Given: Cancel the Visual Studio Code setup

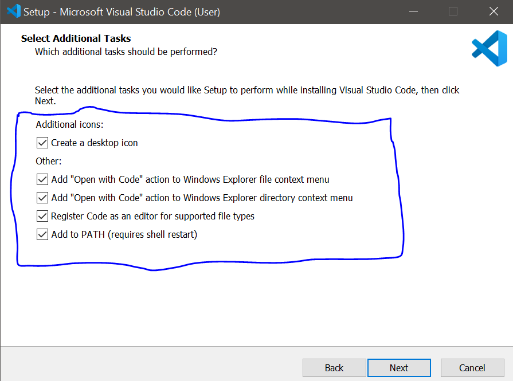Looking at the screenshot, I should click(472, 368).
